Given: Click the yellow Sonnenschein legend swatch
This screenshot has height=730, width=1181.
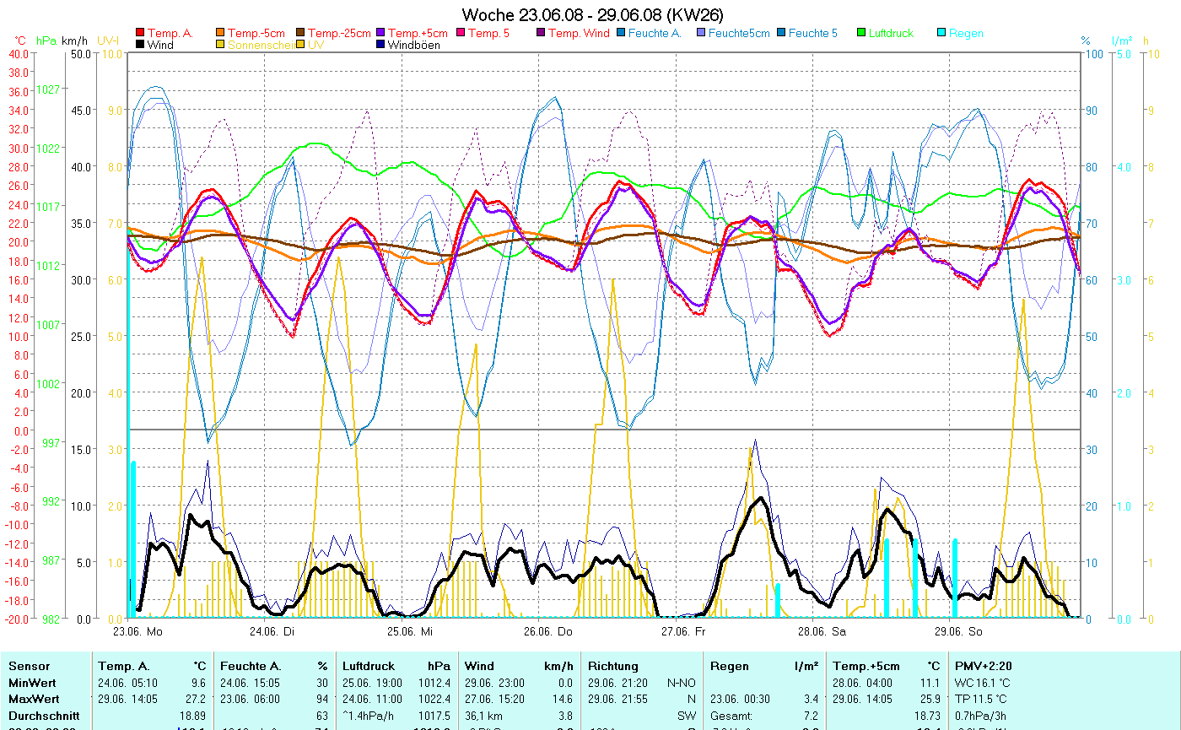Looking at the screenshot, I should (x=221, y=45).
